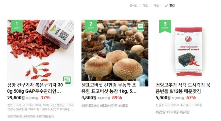This screenshot has width=221, height=121.
Task: Switch ranking to 일간
Action: (x=146, y=5)
